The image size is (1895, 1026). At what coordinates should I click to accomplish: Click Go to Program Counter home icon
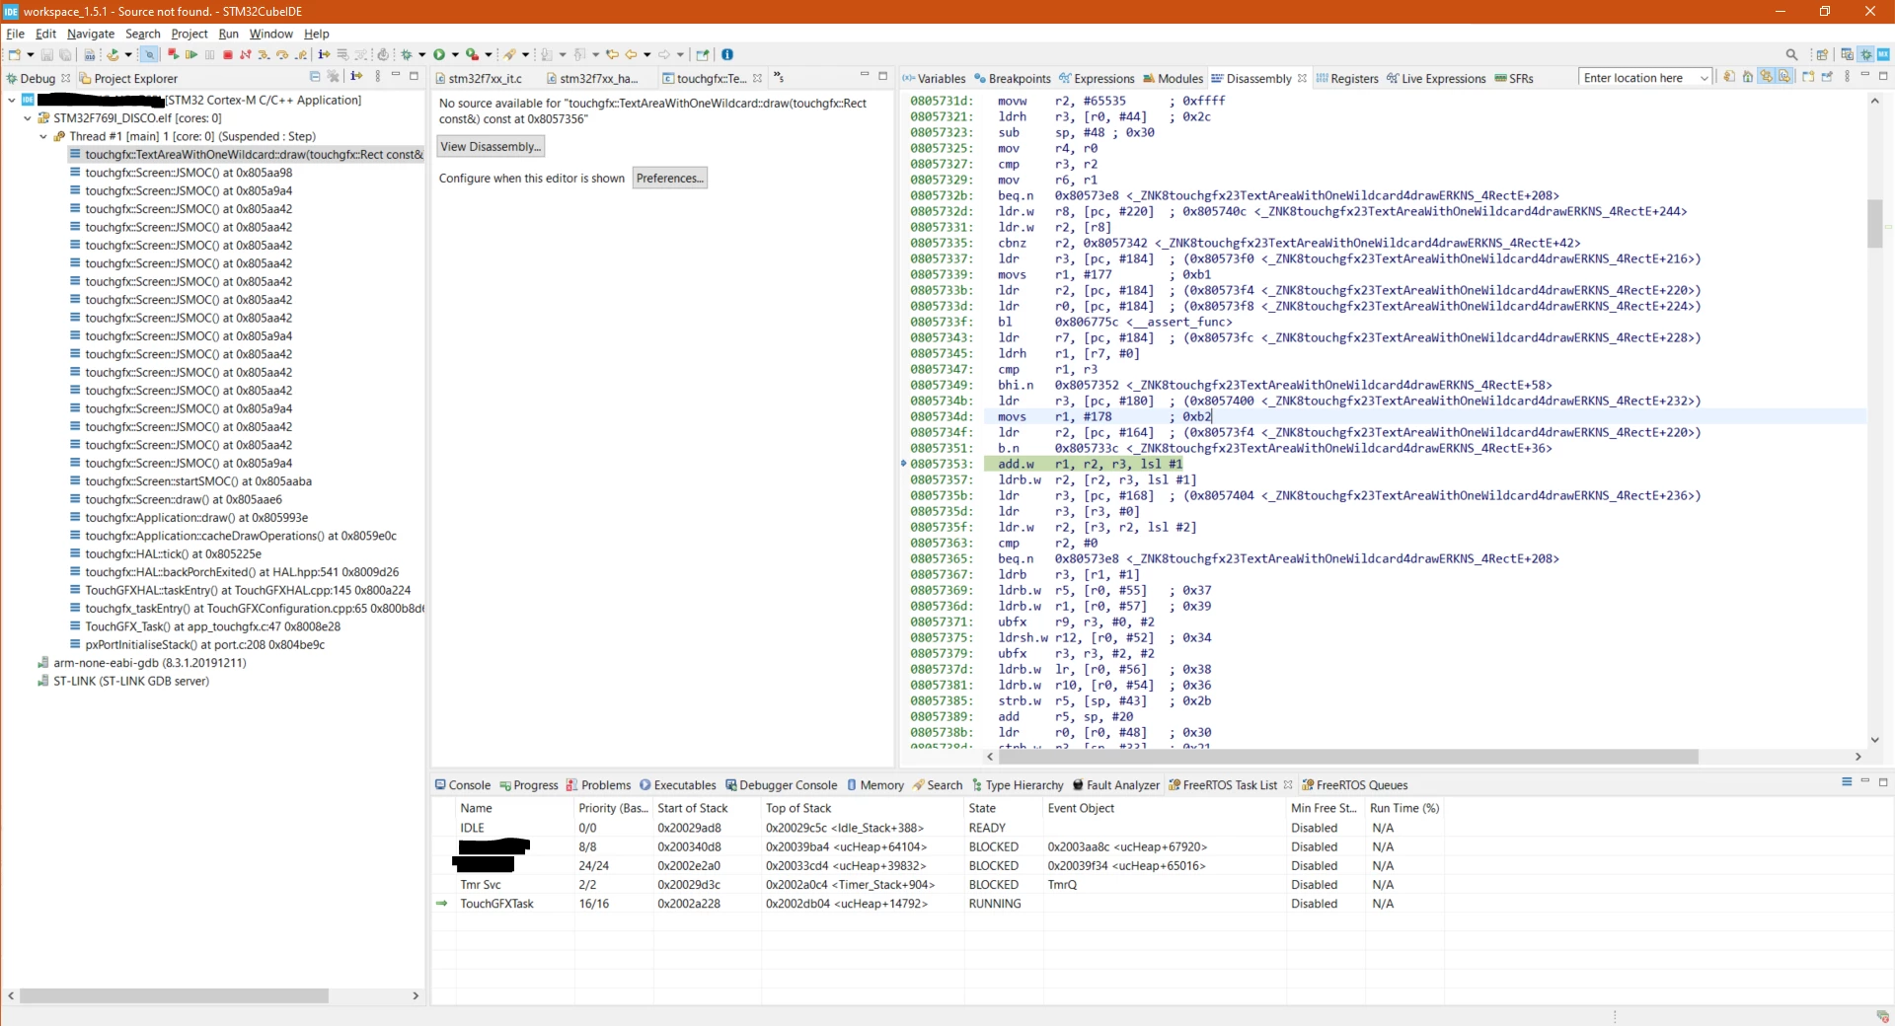(1748, 77)
